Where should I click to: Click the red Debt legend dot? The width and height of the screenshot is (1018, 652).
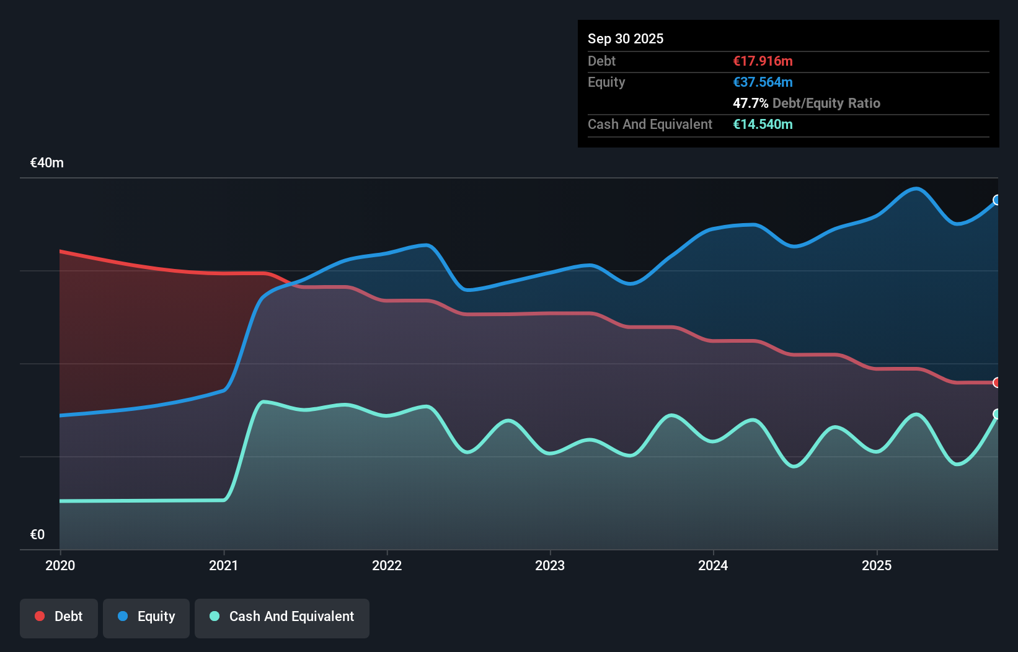[x=39, y=616]
